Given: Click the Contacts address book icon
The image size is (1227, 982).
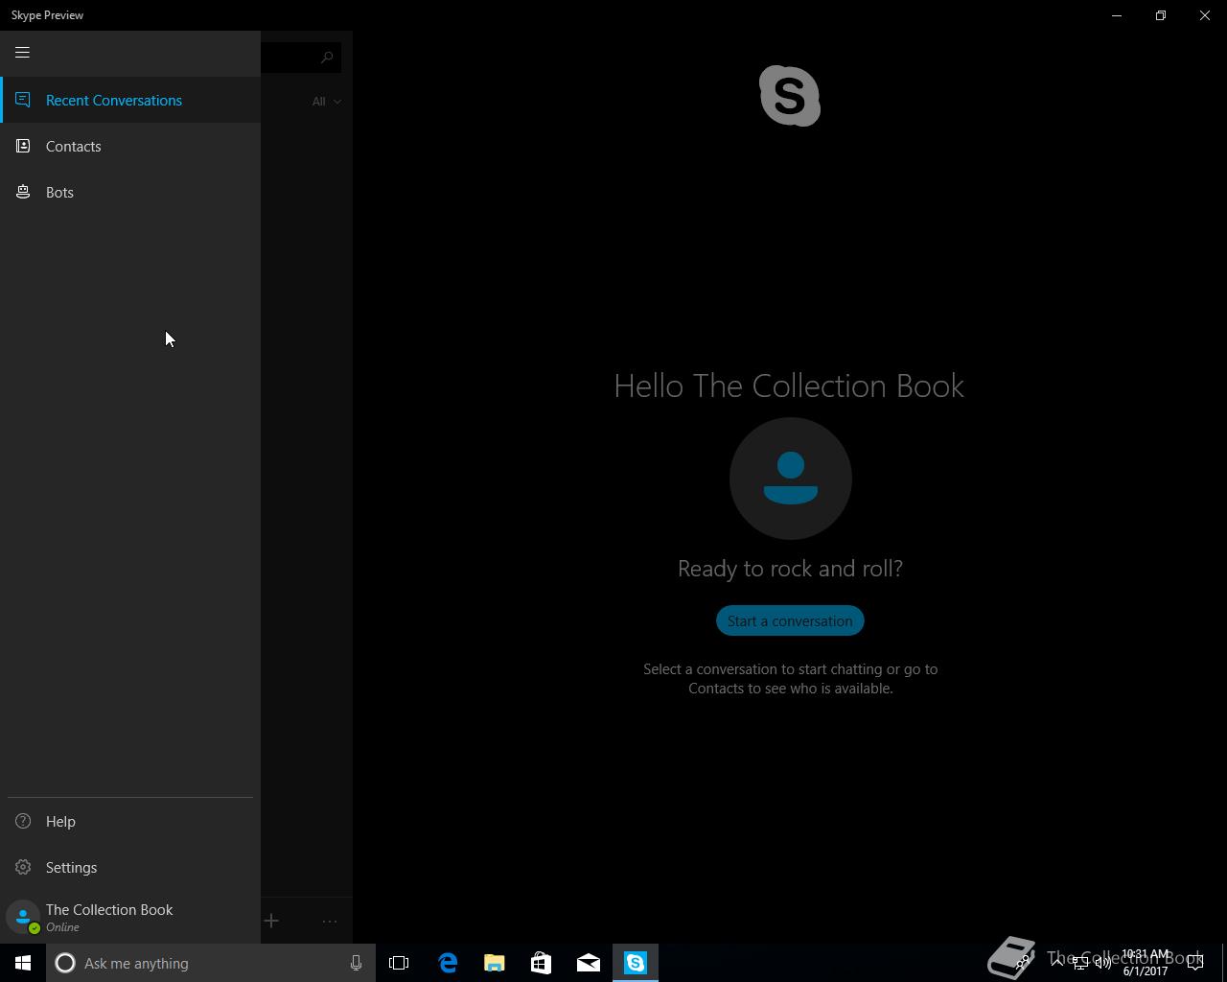Looking at the screenshot, I should click(x=23, y=146).
